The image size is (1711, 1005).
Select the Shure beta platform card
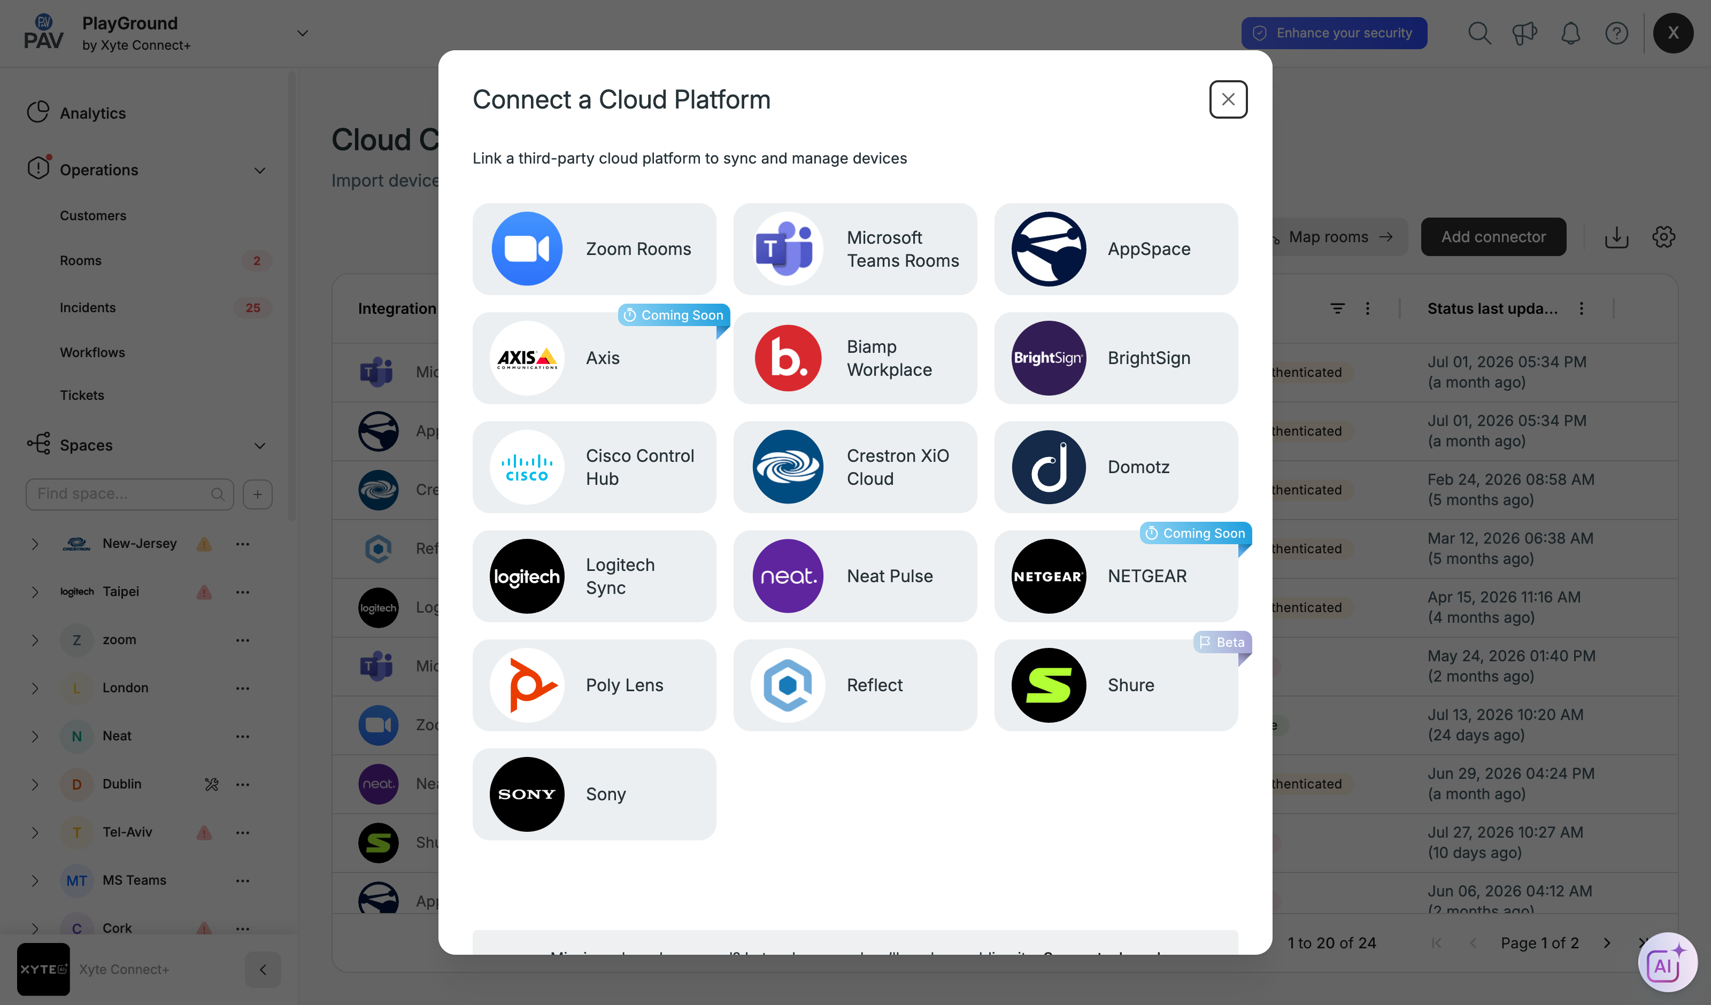tap(1115, 685)
